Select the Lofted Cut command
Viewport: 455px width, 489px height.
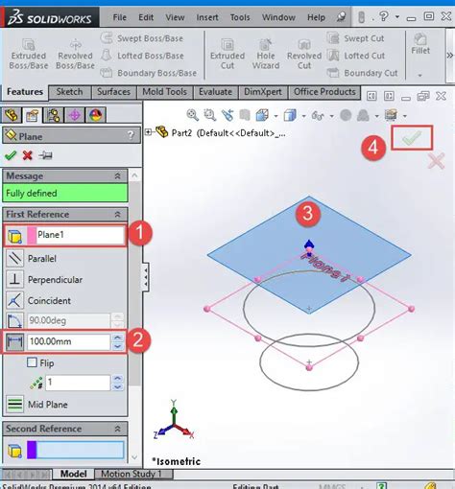tap(356, 56)
